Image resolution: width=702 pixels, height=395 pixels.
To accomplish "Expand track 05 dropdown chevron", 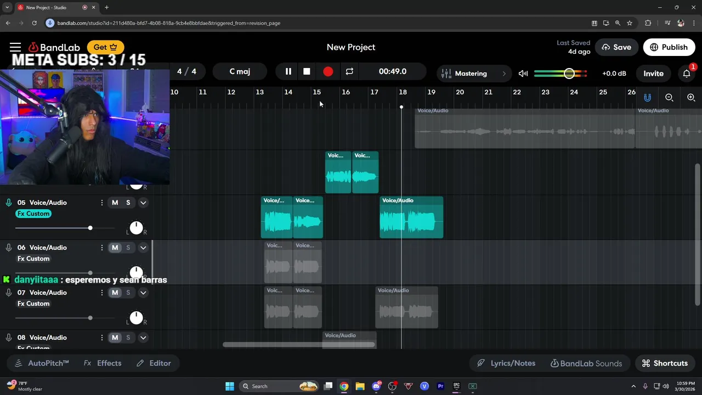I will [143, 202].
